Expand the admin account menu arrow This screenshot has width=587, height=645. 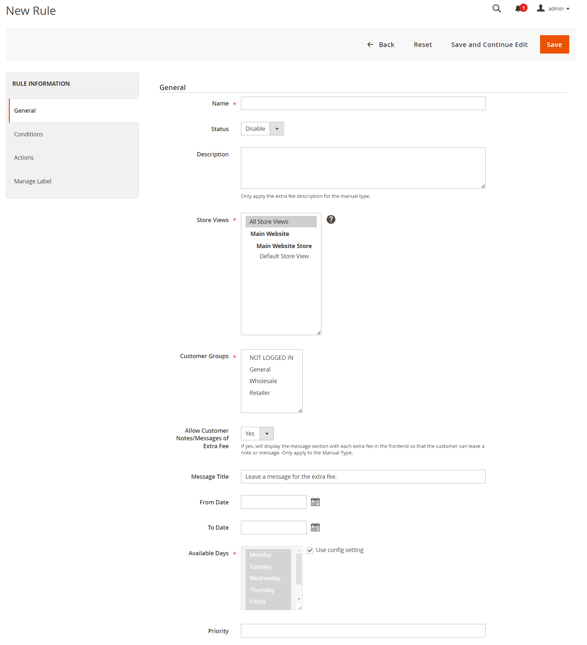tap(568, 9)
